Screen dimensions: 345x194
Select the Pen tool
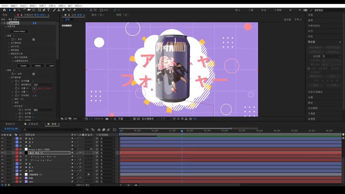tap(44, 10)
